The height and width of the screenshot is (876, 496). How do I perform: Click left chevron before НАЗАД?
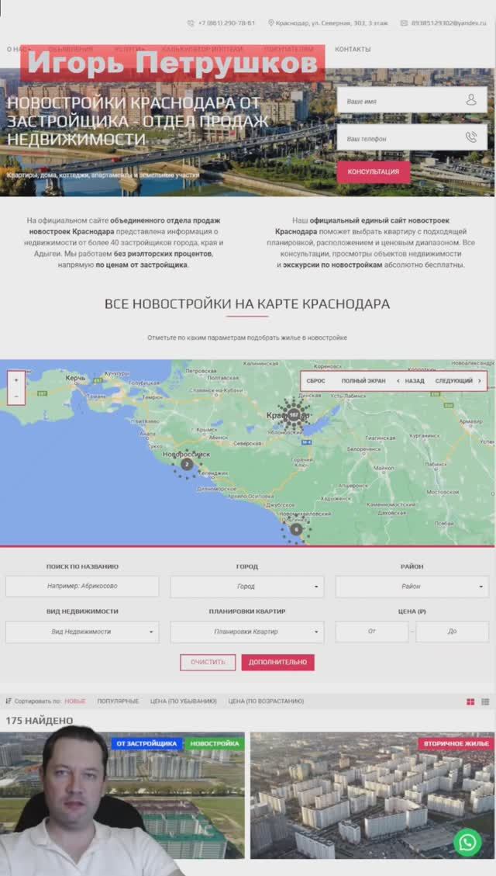pyautogui.click(x=398, y=381)
